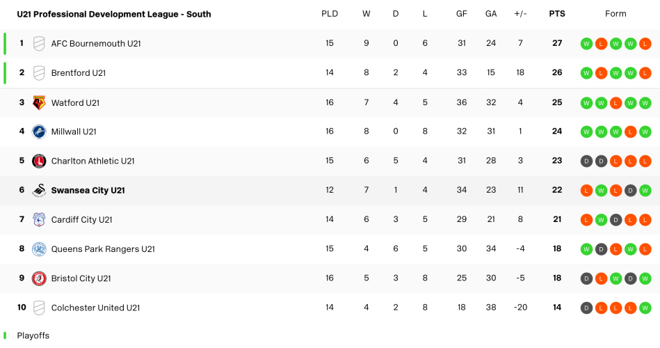
Task: Click the GF column header
Action: [461, 14]
